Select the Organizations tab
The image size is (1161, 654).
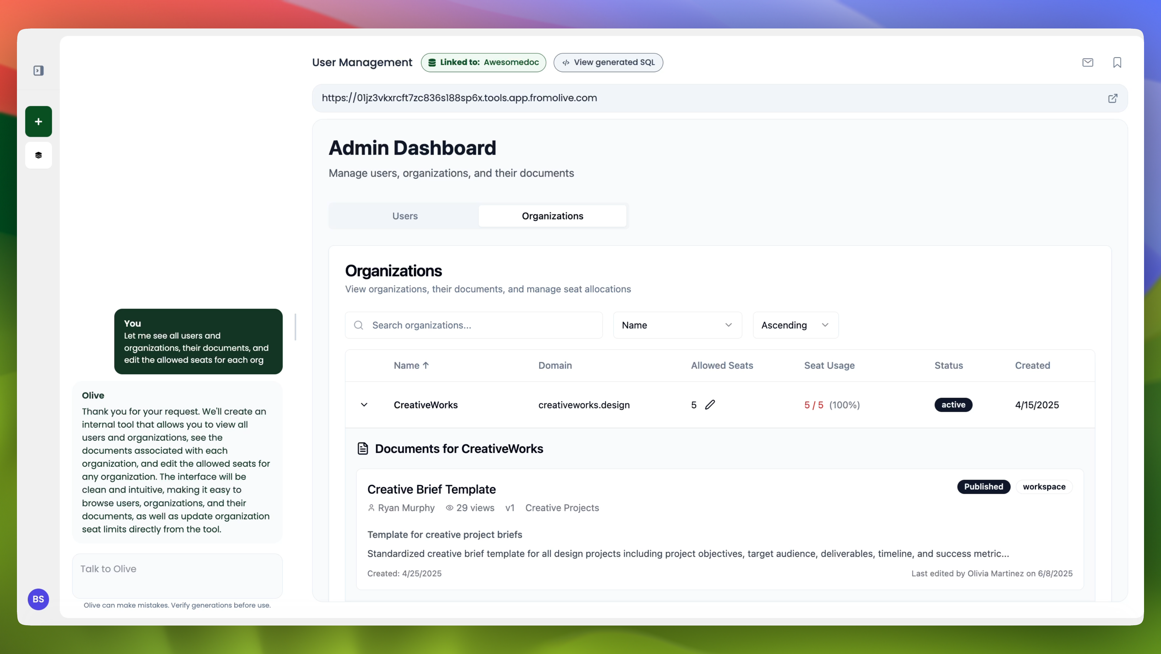pyautogui.click(x=552, y=216)
